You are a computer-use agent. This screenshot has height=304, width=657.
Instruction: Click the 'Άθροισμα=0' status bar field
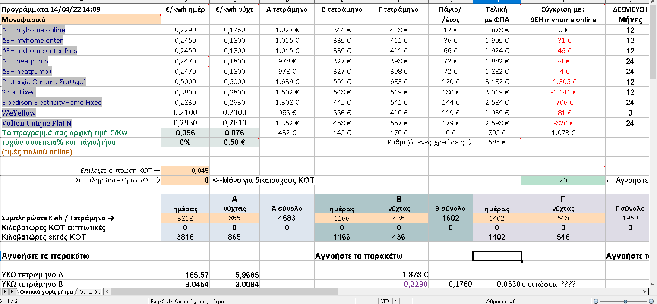tap(501, 301)
